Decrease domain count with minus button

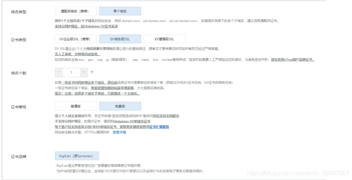point(59,72)
